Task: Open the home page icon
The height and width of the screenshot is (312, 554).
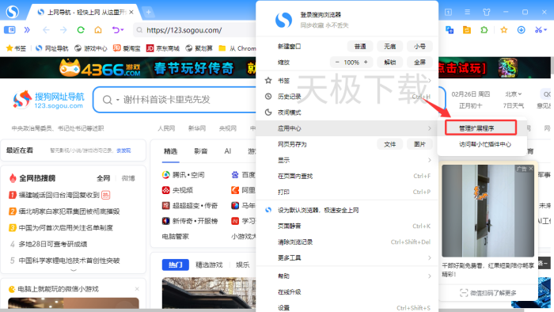Action: 98,30
